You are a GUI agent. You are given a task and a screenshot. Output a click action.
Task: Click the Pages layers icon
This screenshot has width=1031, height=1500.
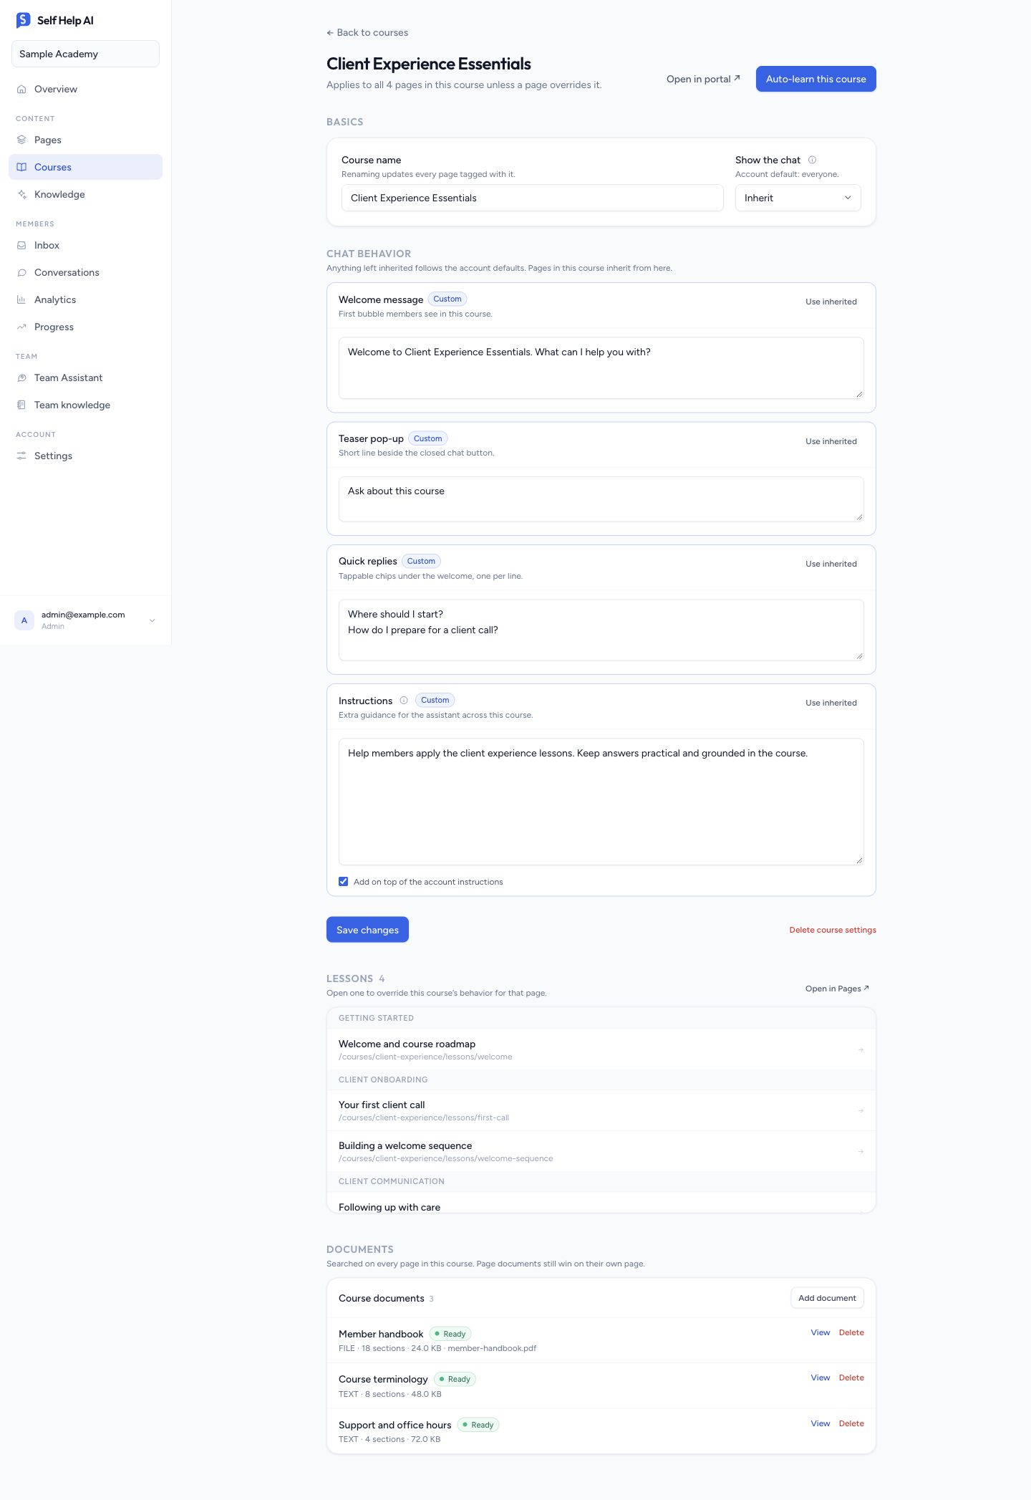pyautogui.click(x=21, y=140)
